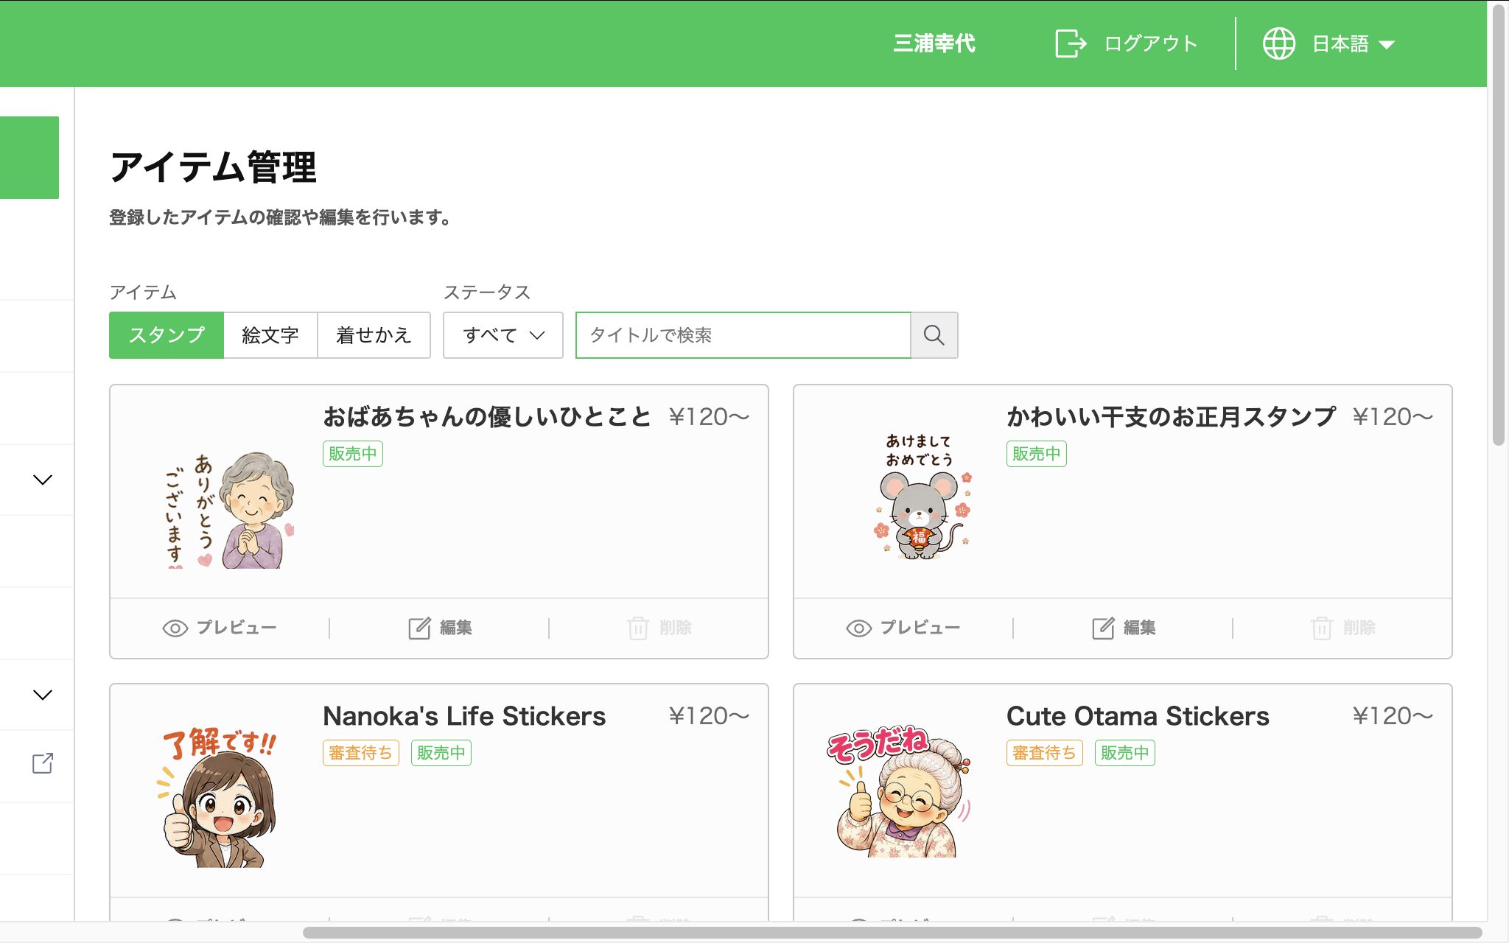Focus the タイトルで検索 search field
Viewport: 1509px width, 943px height.
[x=743, y=335]
